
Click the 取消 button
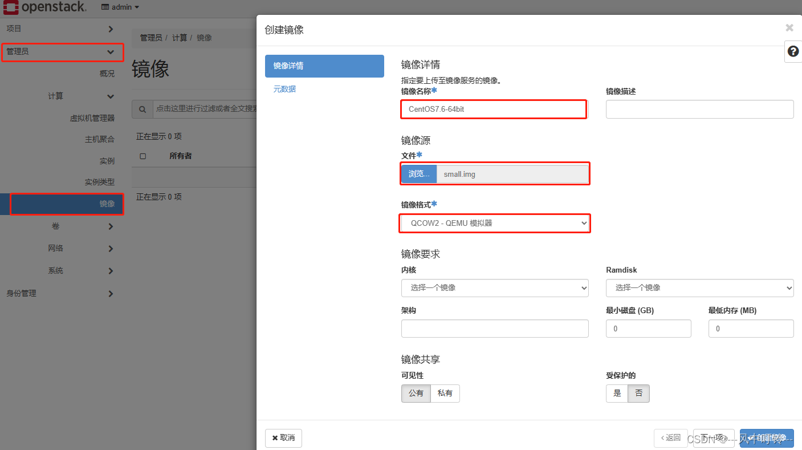[283, 438]
